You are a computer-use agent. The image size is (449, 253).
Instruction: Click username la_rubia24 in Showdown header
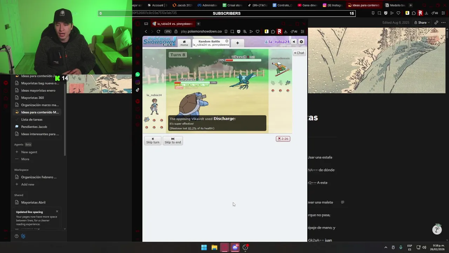[x=277, y=42]
